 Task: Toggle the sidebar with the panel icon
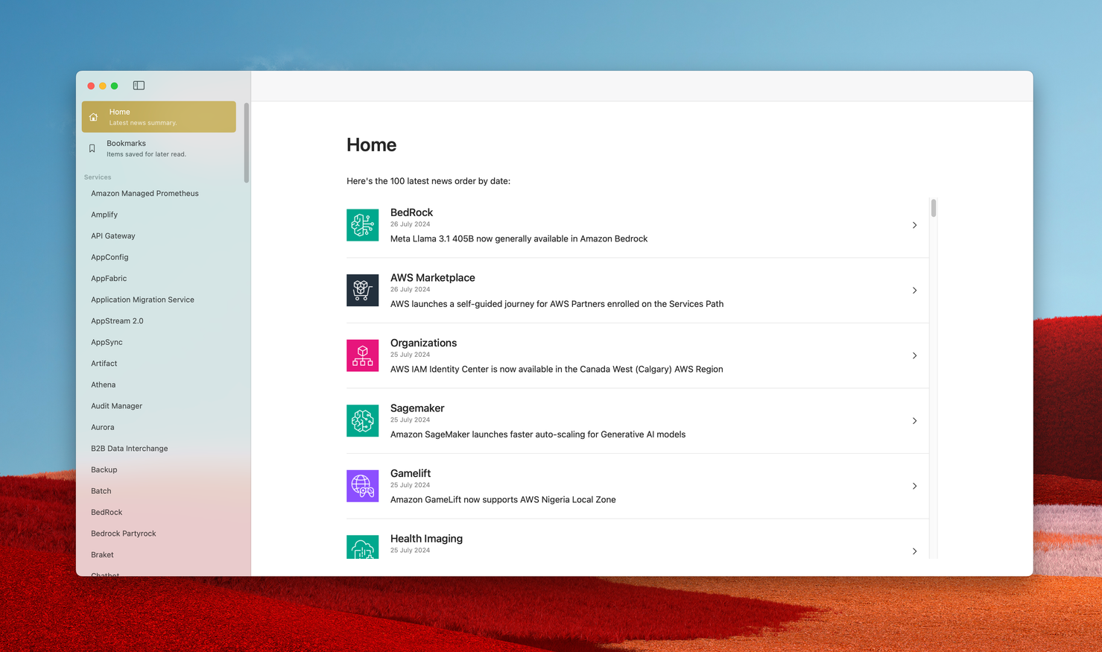pos(139,86)
